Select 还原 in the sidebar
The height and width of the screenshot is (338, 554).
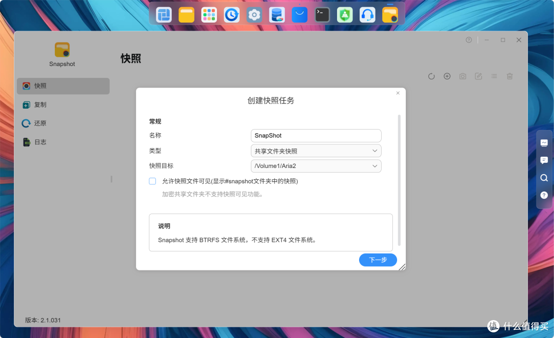click(63, 123)
